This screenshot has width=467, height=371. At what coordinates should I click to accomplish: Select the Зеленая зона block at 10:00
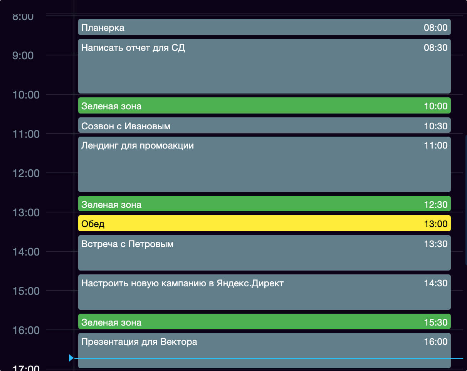(x=264, y=105)
